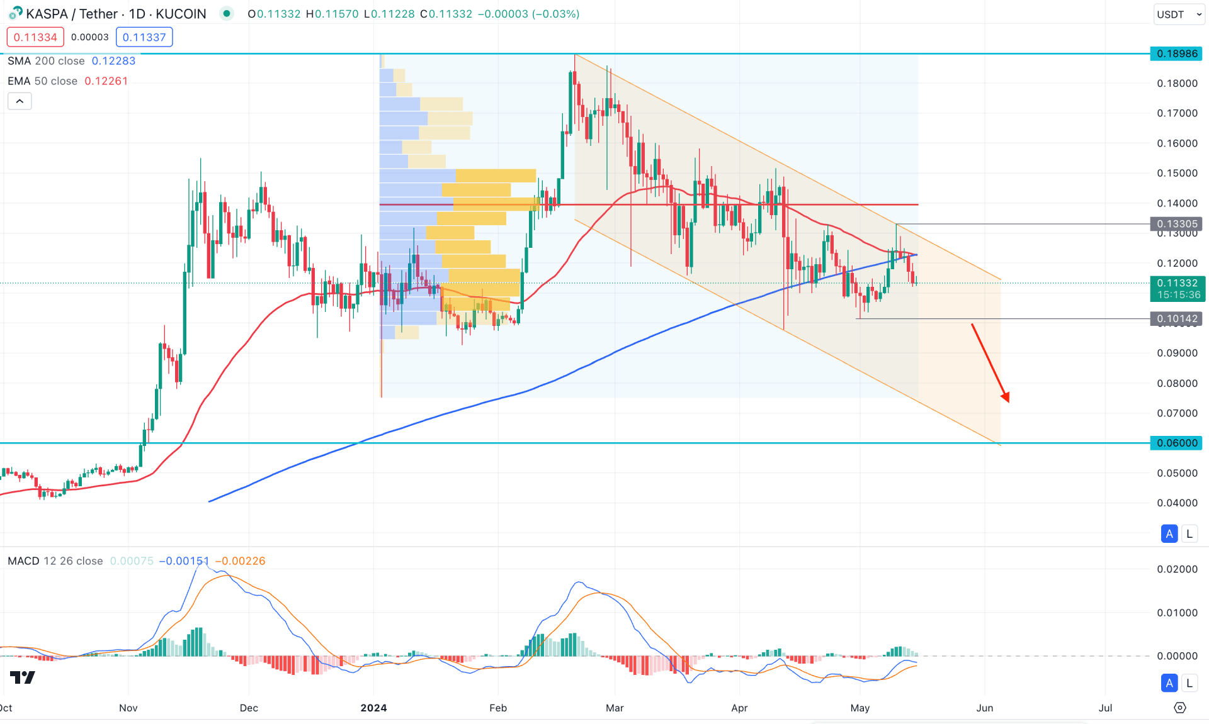Click the 0.13305 price level label
The width and height of the screenshot is (1209, 724).
click(1176, 224)
